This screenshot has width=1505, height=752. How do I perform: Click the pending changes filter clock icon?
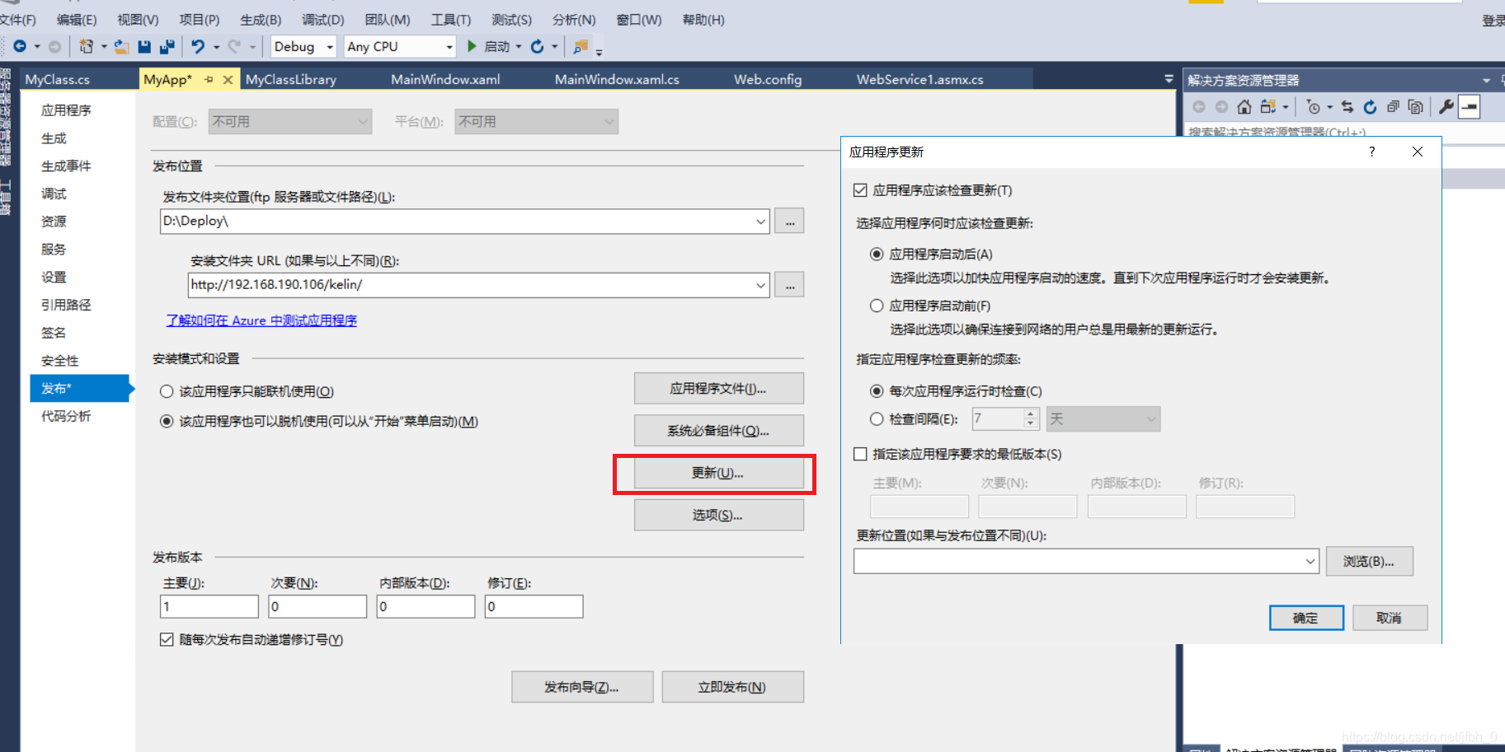pyautogui.click(x=1314, y=107)
